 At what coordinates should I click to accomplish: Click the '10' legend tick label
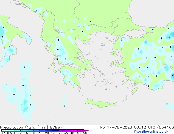pyautogui.click(x=34, y=133)
